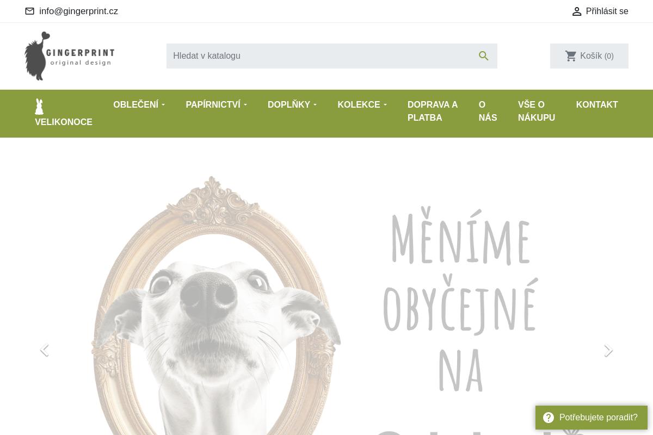Click the dog in frame banner image
The width and height of the screenshot is (653, 435).
216,304
